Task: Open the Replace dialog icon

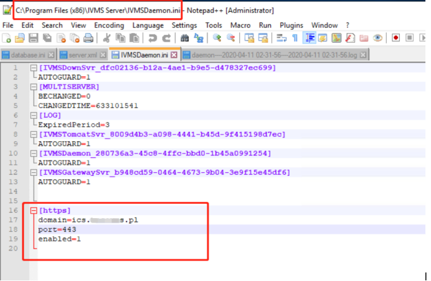Action: 199,38
